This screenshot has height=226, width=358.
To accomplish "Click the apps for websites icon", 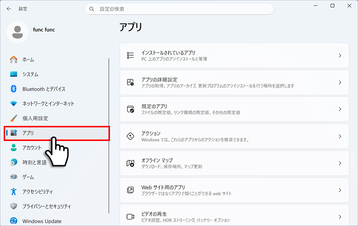I will tap(130, 190).
